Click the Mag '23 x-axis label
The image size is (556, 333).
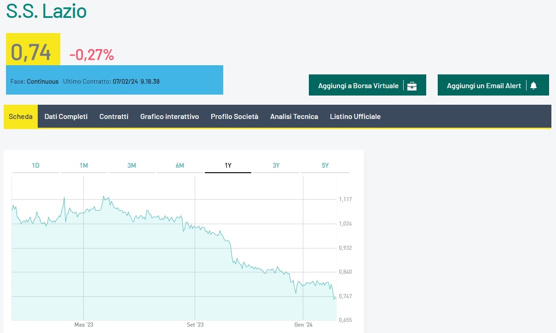coord(84,325)
